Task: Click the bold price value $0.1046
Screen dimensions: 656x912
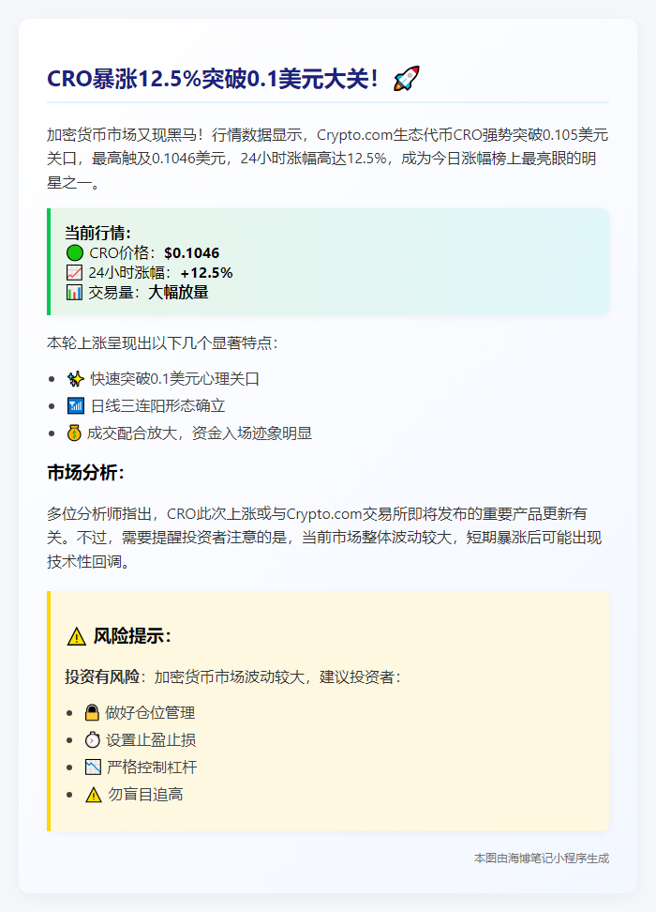Action: point(192,253)
